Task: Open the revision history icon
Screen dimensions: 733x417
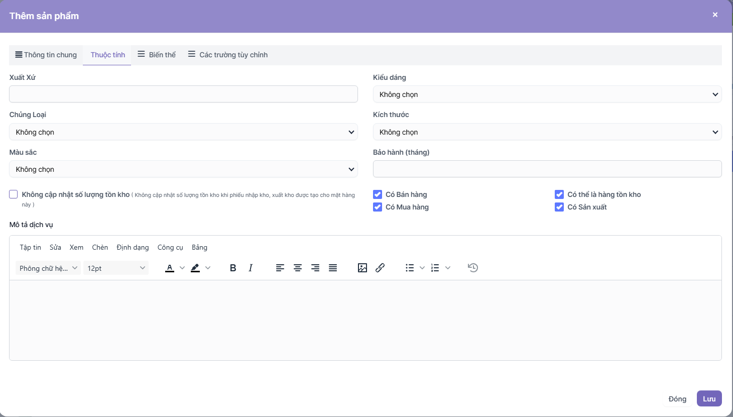Action: pyautogui.click(x=473, y=268)
